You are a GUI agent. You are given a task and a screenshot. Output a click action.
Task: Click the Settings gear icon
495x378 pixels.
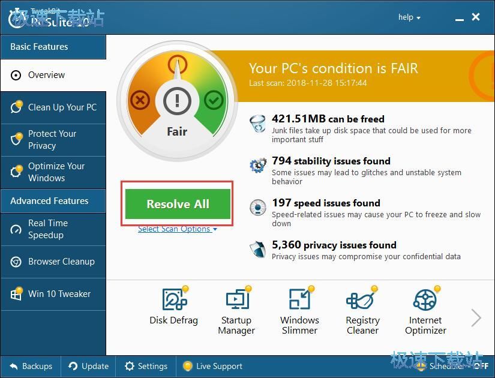coord(129,367)
